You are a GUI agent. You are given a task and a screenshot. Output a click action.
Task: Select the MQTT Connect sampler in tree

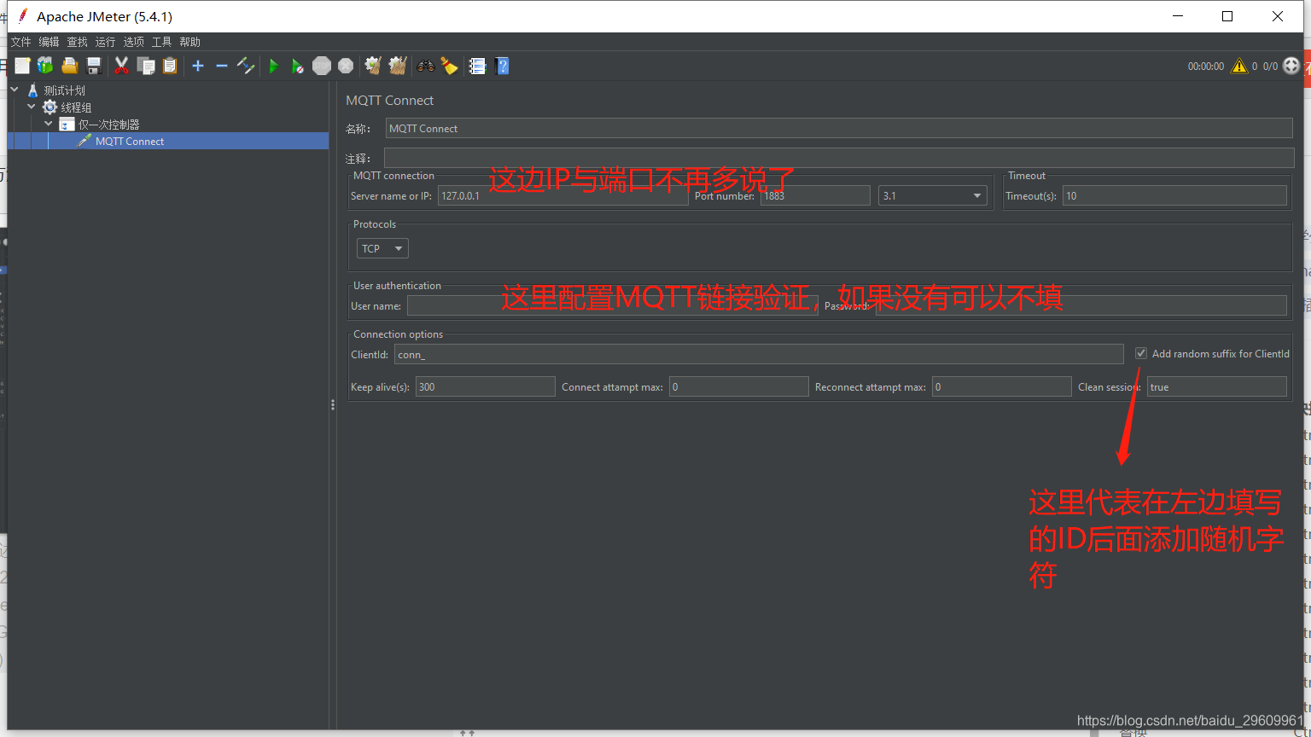pos(130,141)
